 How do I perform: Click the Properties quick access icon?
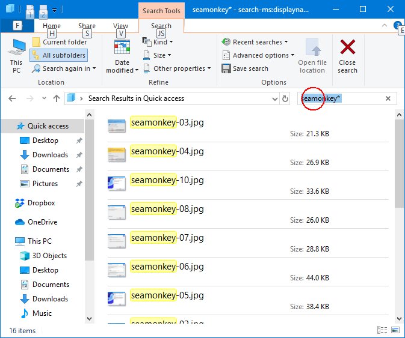tap(30, 10)
